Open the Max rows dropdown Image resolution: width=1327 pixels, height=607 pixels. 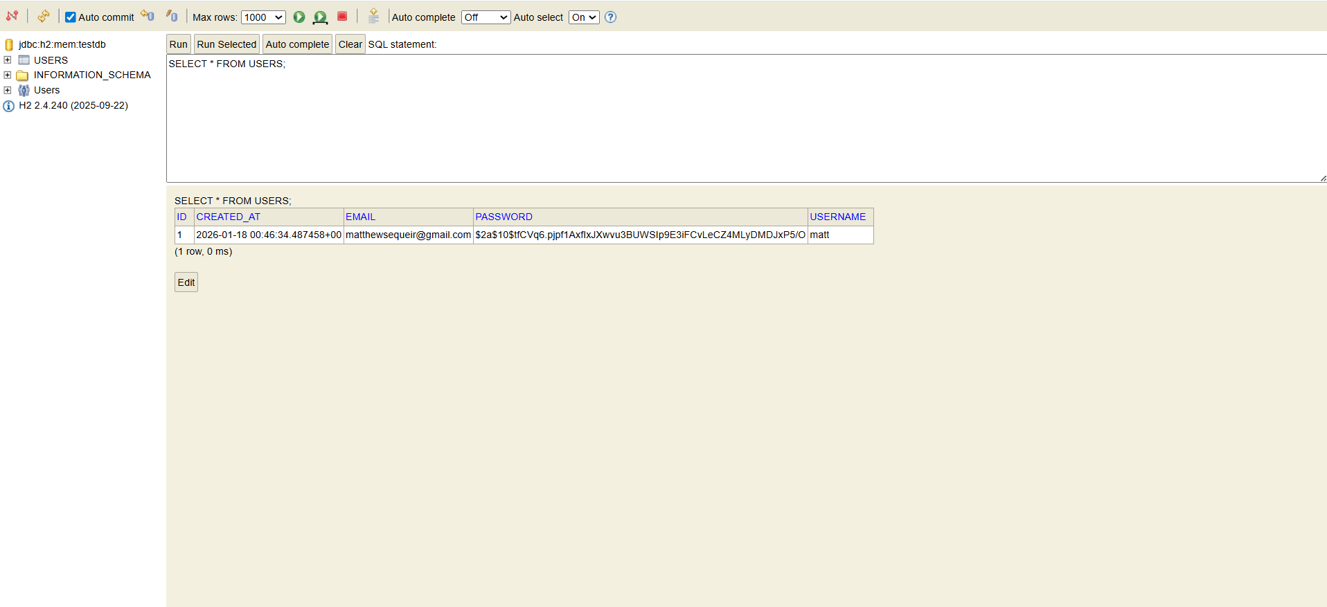coord(263,17)
